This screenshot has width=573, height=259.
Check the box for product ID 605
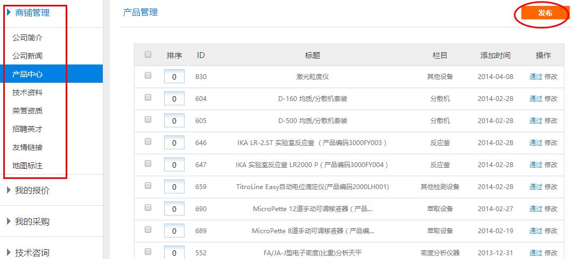[x=148, y=119]
